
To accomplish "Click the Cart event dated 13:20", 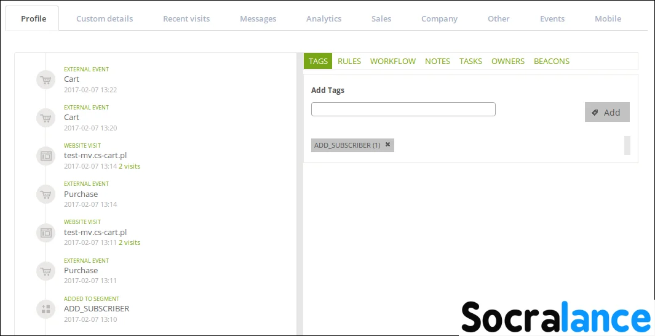I will (x=71, y=117).
